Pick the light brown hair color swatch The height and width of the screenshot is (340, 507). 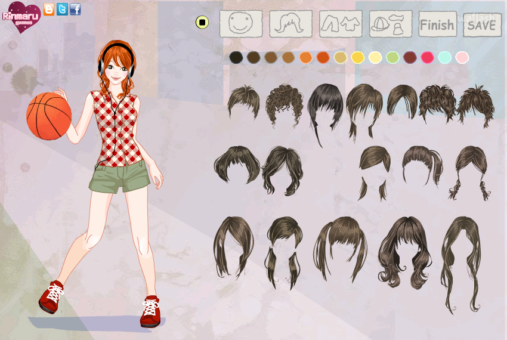click(x=288, y=58)
